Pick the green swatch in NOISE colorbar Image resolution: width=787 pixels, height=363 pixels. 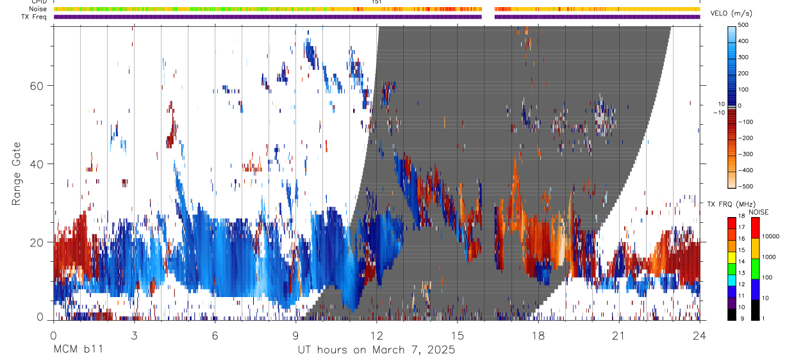click(x=756, y=268)
